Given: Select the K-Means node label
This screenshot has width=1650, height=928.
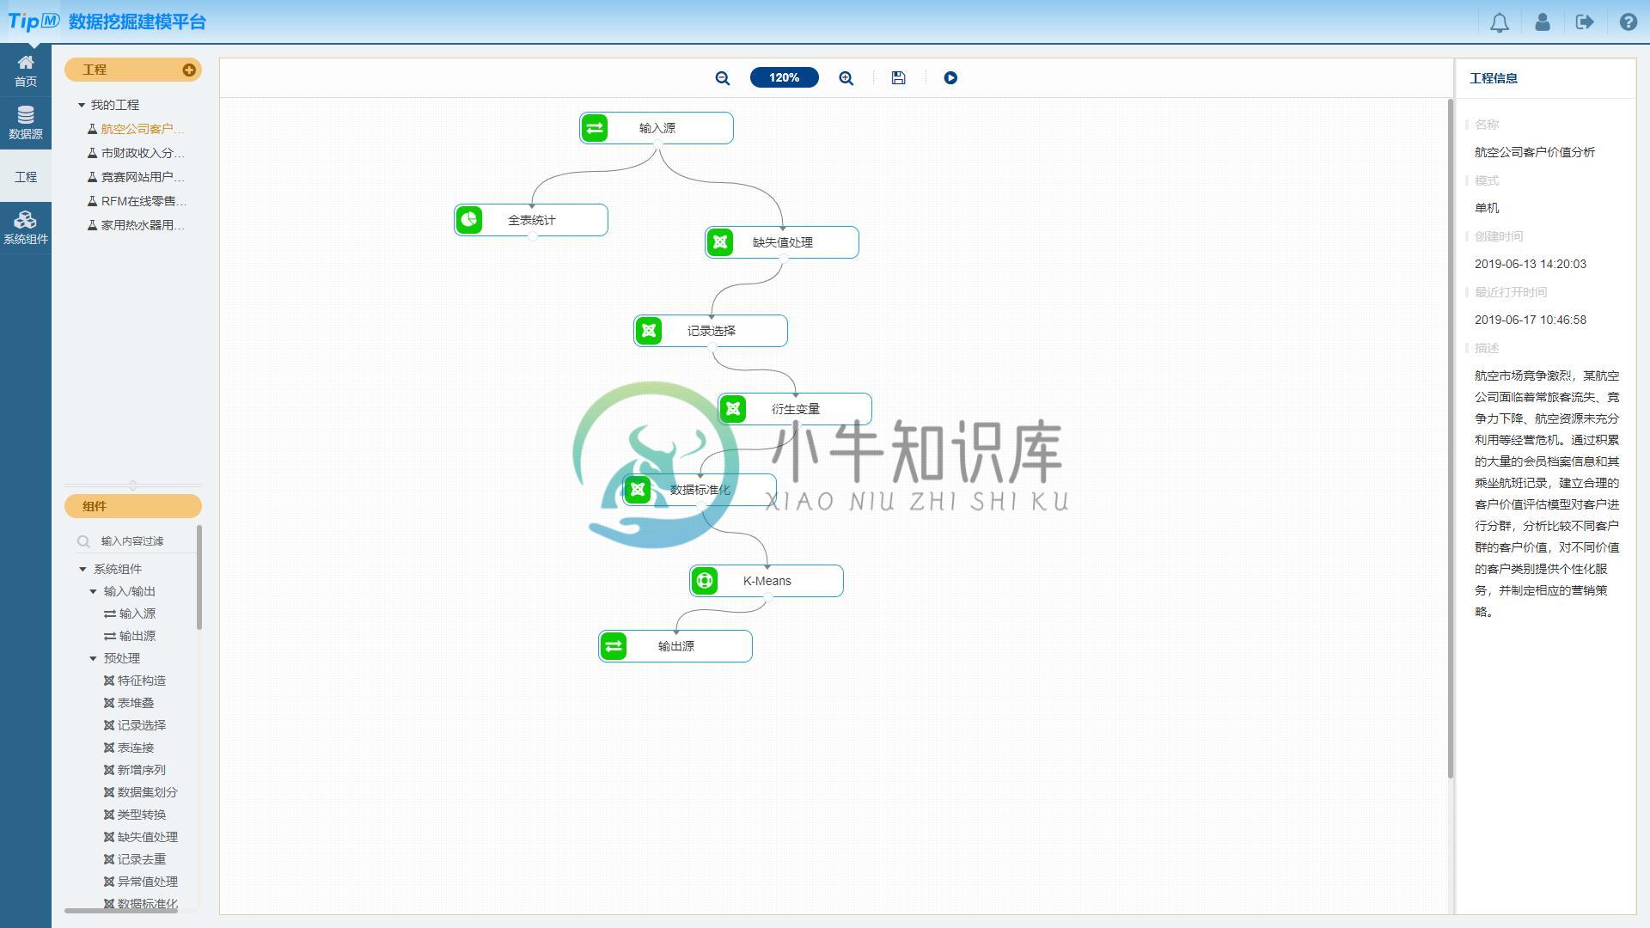Looking at the screenshot, I should tap(767, 581).
